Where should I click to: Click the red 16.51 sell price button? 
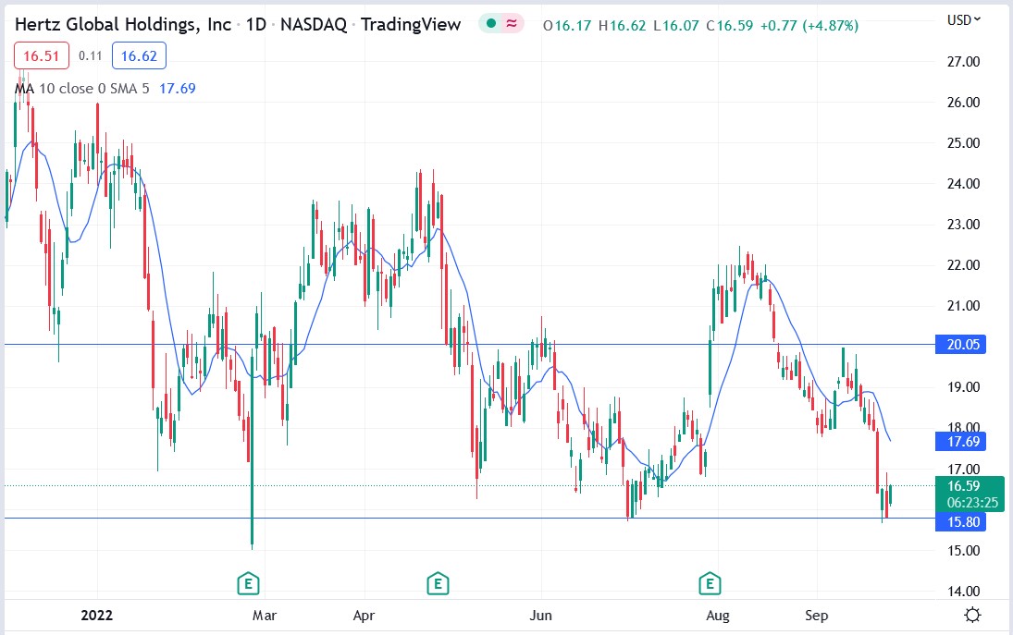point(41,56)
